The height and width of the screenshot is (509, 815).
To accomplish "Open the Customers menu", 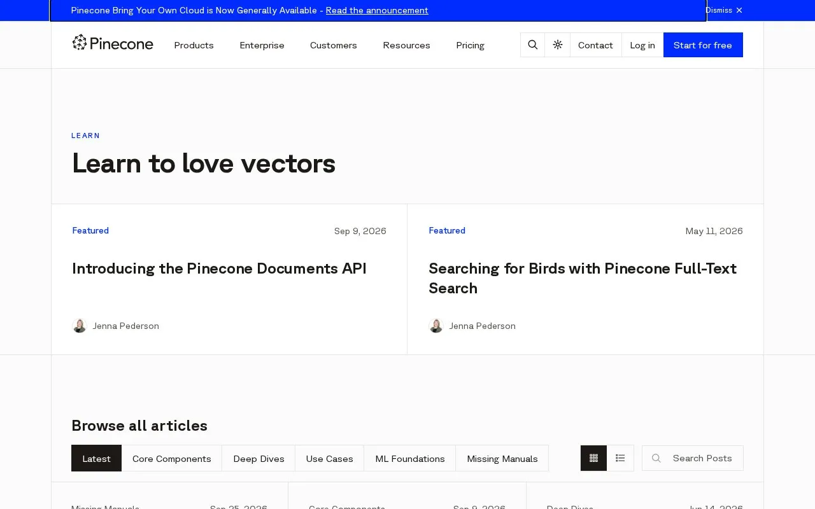I will (334, 45).
